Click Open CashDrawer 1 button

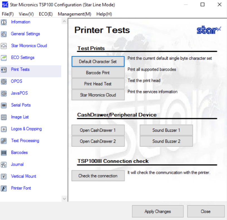click(x=98, y=130)
